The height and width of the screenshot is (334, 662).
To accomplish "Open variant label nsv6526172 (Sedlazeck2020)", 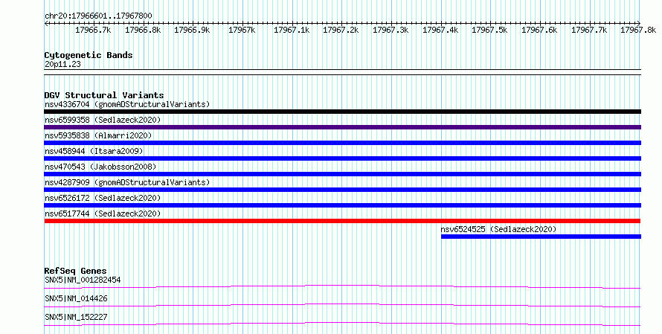I will [x=103, y=198].
